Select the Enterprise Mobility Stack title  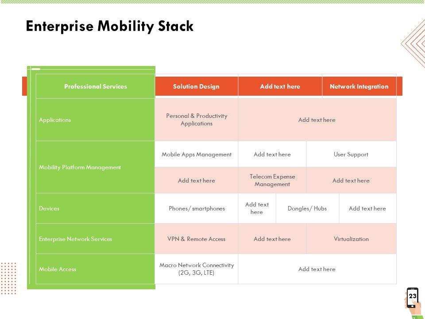click(x=109, y=27)
